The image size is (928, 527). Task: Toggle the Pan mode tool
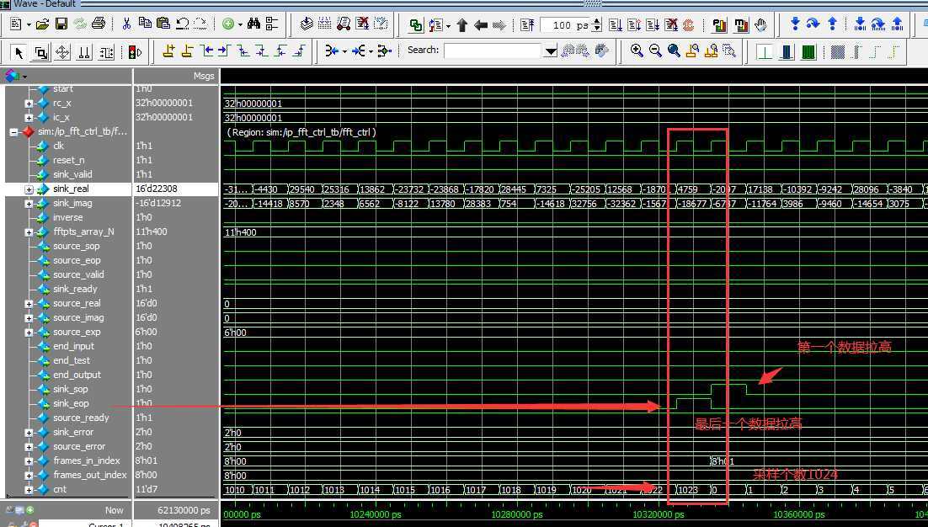pos(62,53)
